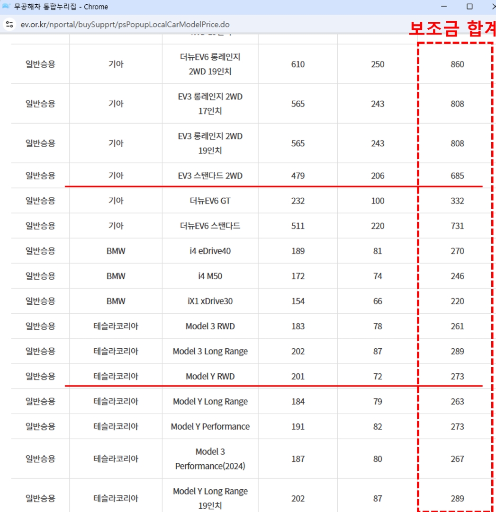496x512 pixels.
Task: Click the 100 local subsidy value
Action: [x=378, y=201]
